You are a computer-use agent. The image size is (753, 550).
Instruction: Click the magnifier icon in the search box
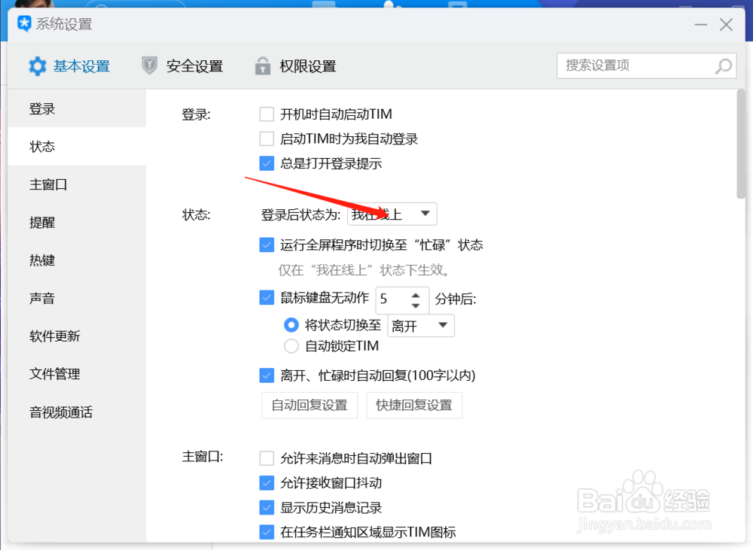(x=722, y=65)
